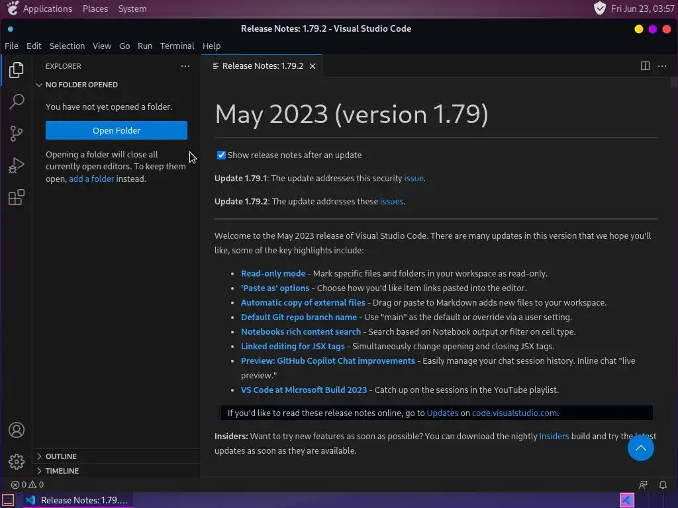The height and width of the screenshot is (508, 678).
Task: Click the yellow minimize window button
Action: 639,29
